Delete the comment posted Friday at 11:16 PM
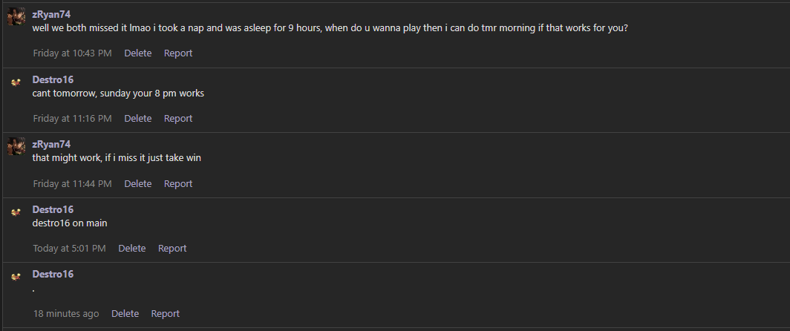 137,119
